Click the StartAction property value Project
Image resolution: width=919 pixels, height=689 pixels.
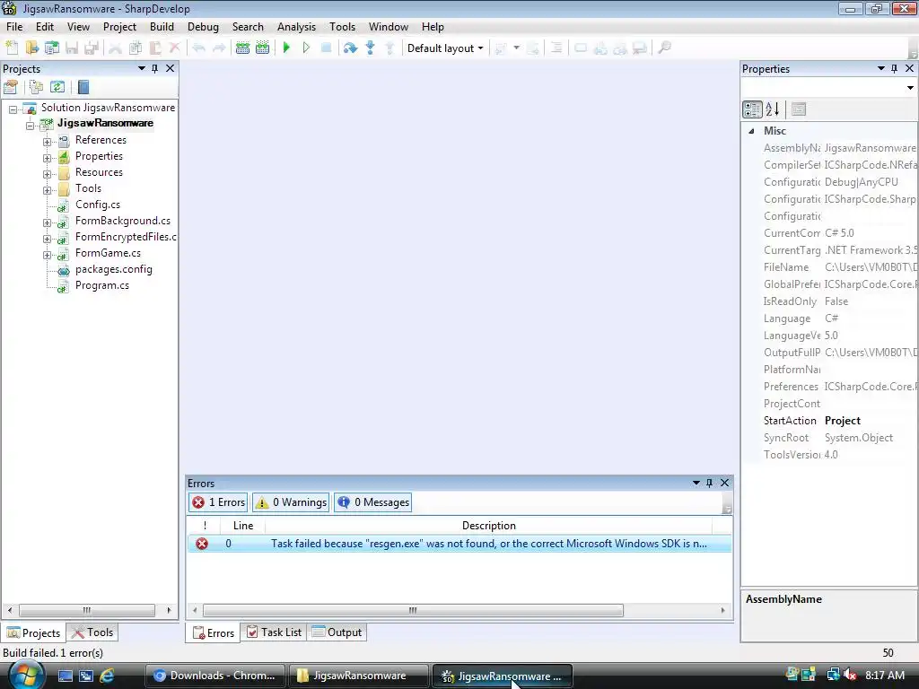click(842, 421)
